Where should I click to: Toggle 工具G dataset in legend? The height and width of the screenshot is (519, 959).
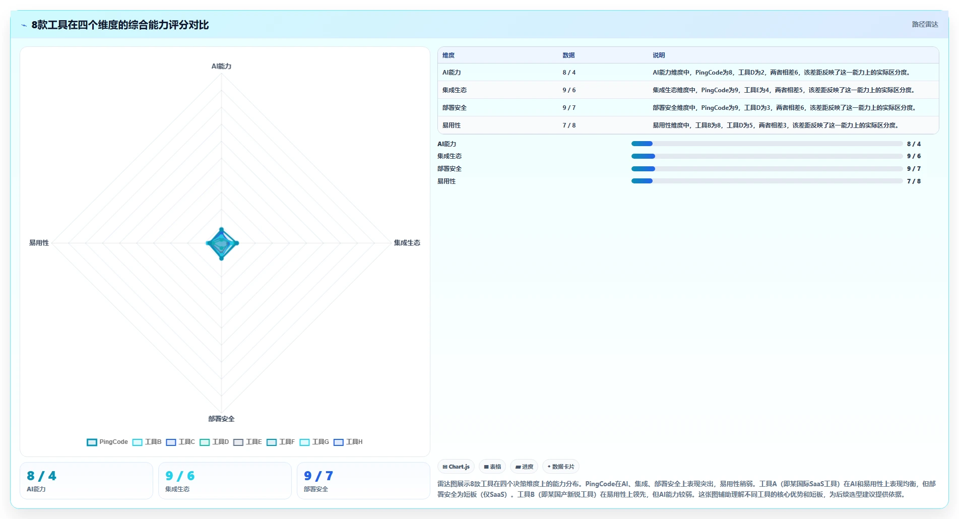(x=314, y=442)
